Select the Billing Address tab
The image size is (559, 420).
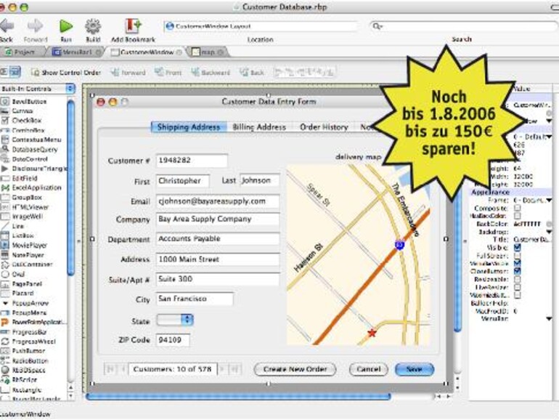point(259,127)
